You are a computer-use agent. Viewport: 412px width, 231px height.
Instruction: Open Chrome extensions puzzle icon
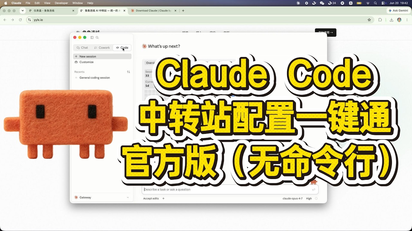coord(380,20)
